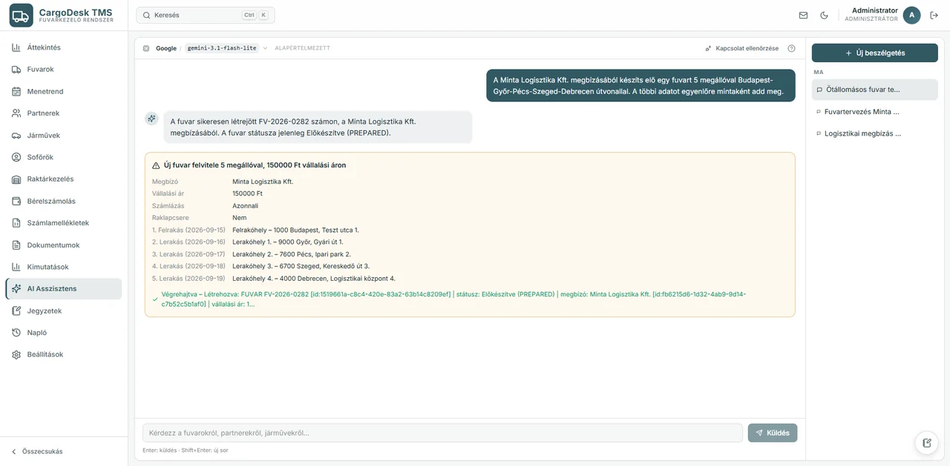Open Administrator user profile menu
This screenshot has width=950, height=466.
pyautogui.click(x=882, y=15)
